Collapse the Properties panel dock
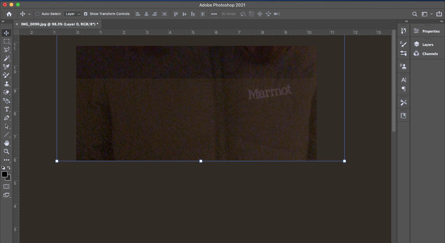 [x=441, y=21]
